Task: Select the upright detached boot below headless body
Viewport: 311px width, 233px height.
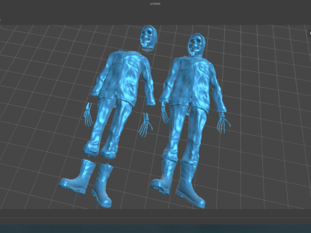Action: point(103,186)
